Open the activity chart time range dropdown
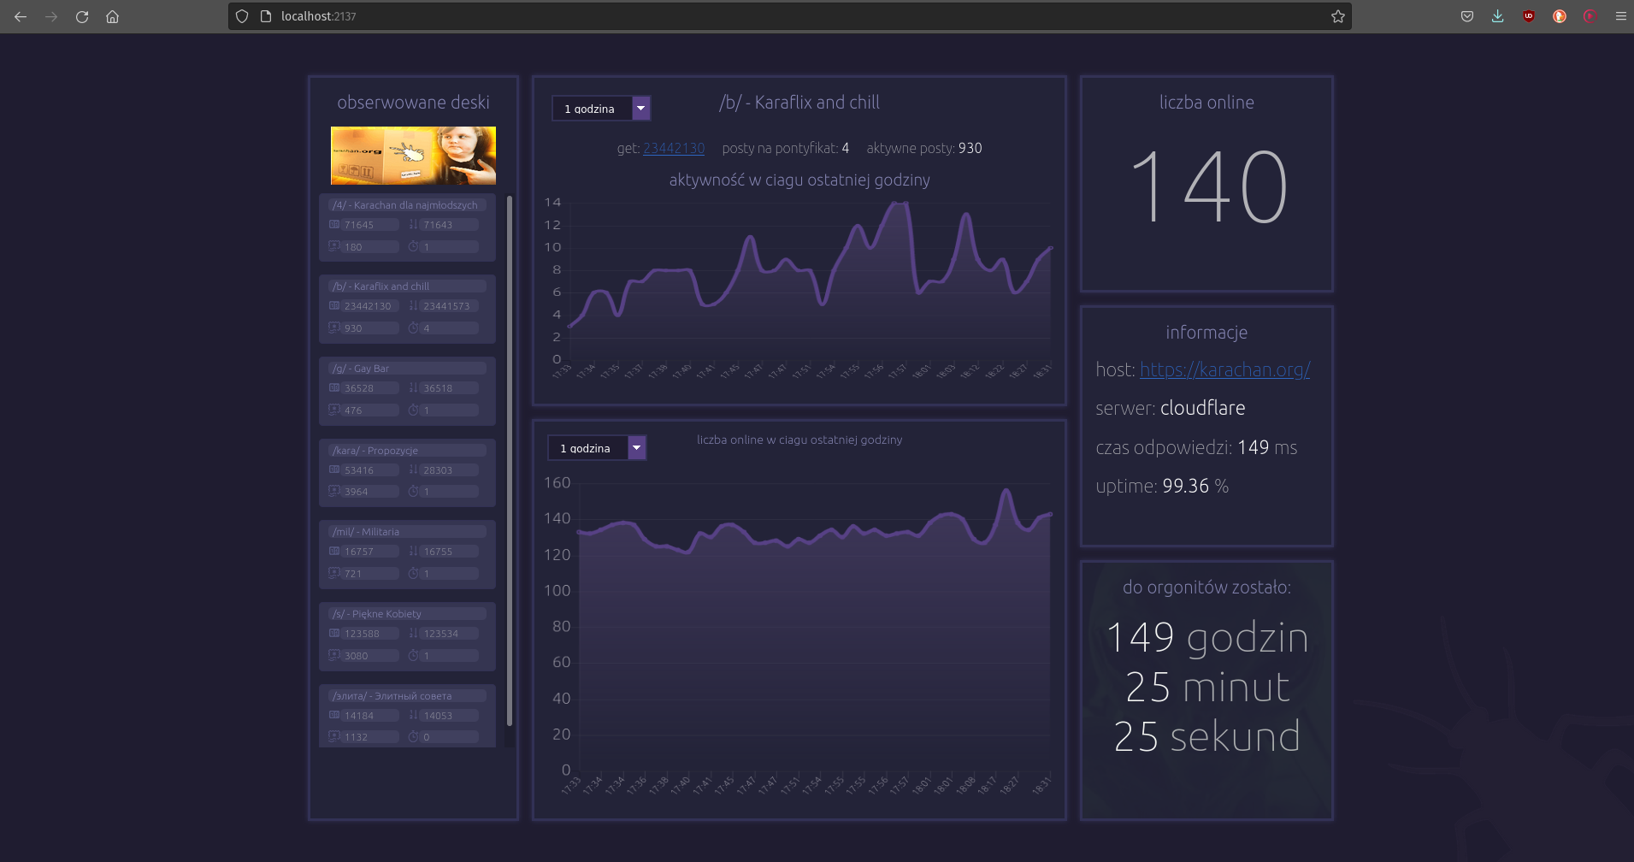The image size is (1634, 862). click(x=601, y=109)
